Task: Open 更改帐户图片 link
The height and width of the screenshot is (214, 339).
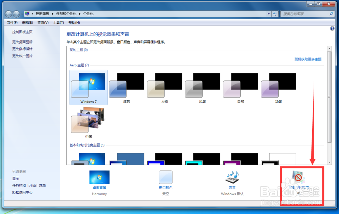Action: click(22, 56)
